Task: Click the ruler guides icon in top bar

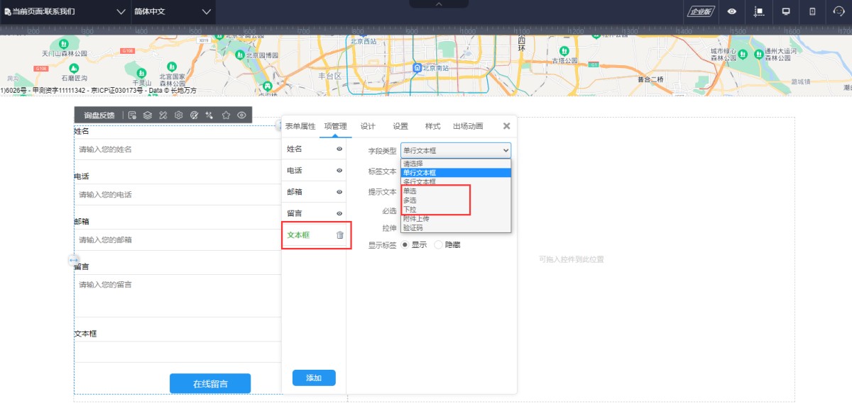Action: point(759,12)
